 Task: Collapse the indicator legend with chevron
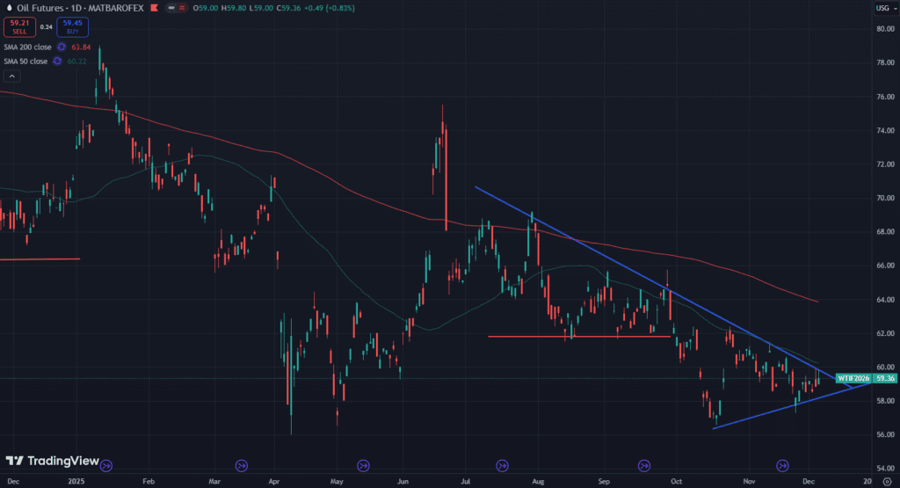(11, 76)
